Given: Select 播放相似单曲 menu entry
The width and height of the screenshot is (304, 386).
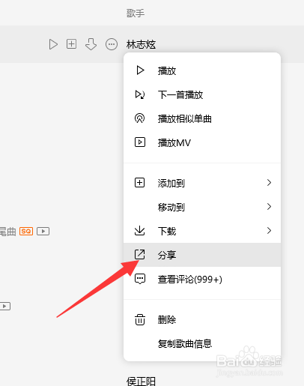Looking at the screenshot, I should [x=202, y=118].
